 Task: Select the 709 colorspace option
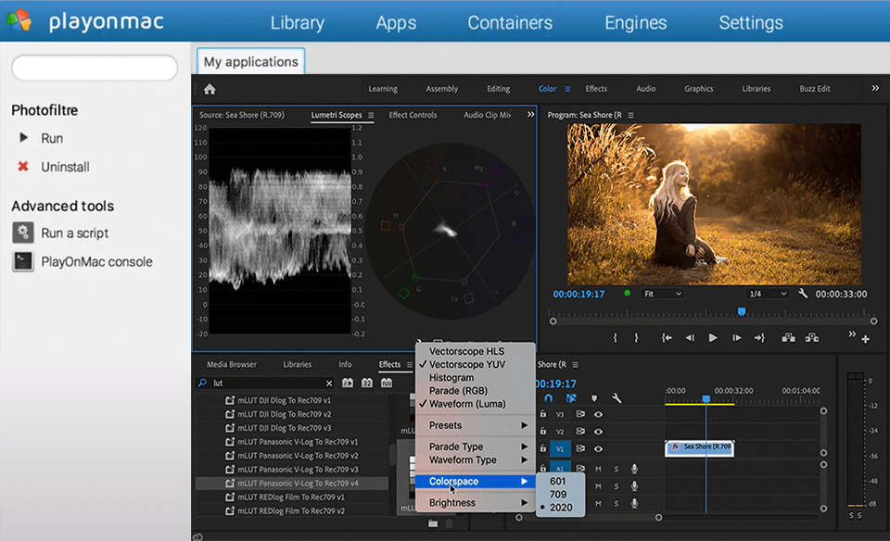(558, 495)
